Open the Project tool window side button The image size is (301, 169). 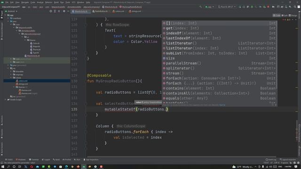click(x=2, y=15)
